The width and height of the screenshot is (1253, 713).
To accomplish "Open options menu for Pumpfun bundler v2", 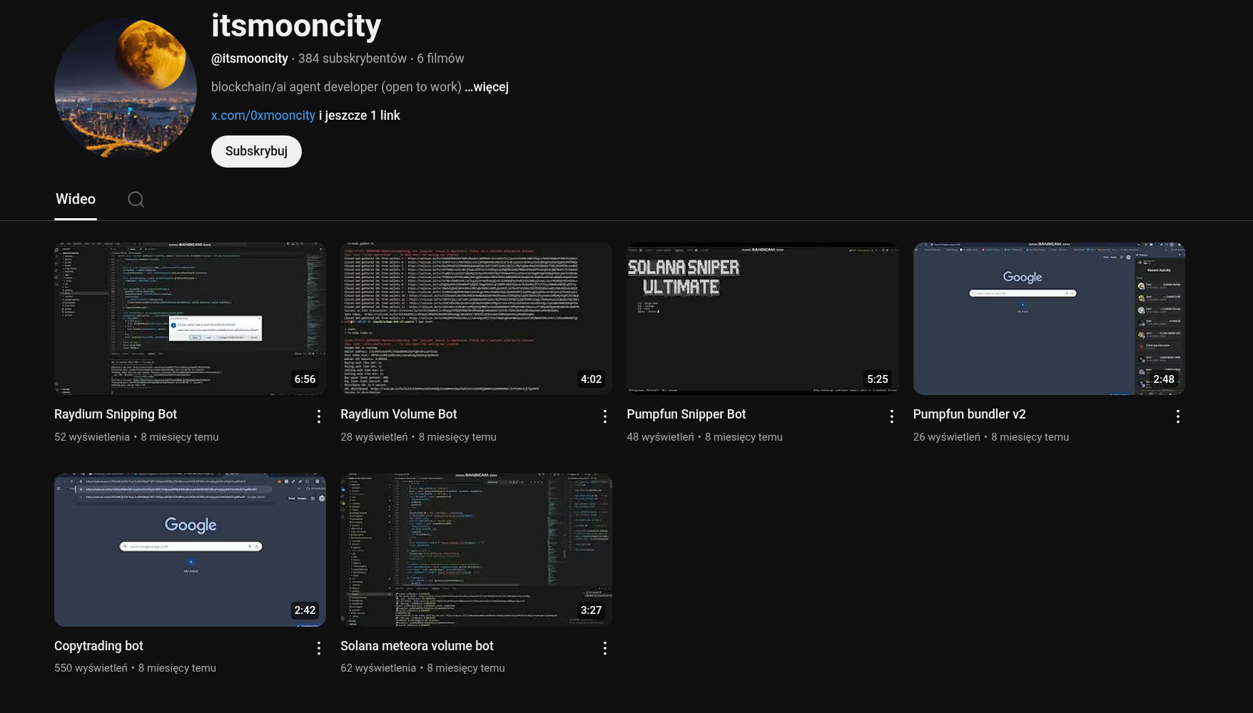I will pos(1177,416).
